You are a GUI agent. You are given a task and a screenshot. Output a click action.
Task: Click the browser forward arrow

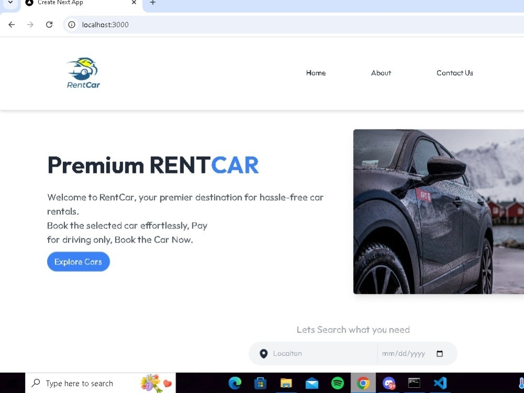[x=30, y=25]
